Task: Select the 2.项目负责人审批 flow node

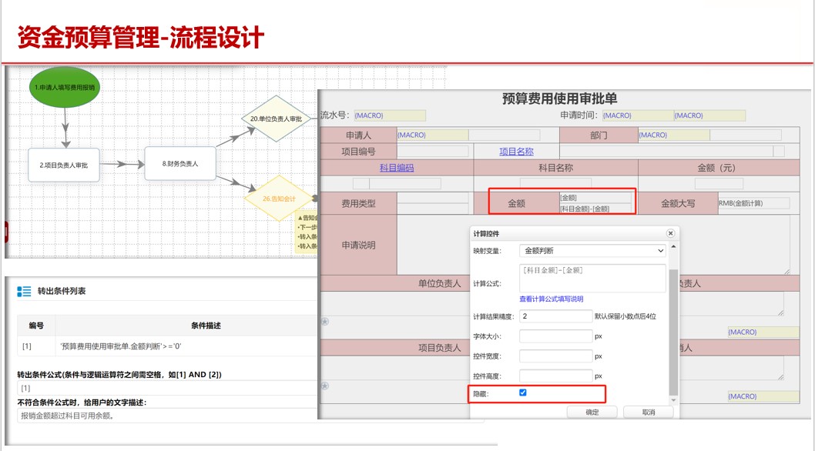Action: [x=64, y=165]
